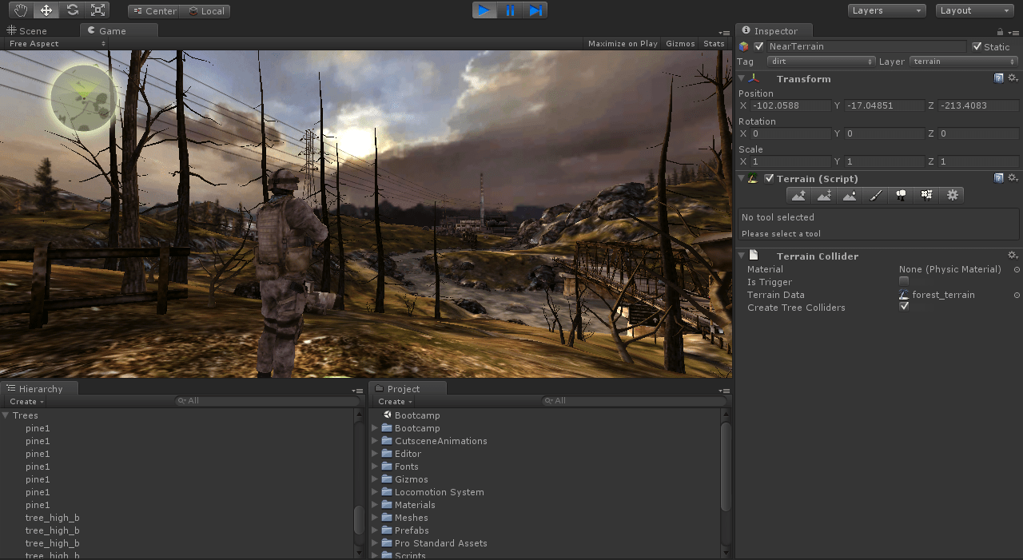The height and width of the screenshot is (560, 1023).
Task: Switch to the Scene tab
Action: coord(27,31)
